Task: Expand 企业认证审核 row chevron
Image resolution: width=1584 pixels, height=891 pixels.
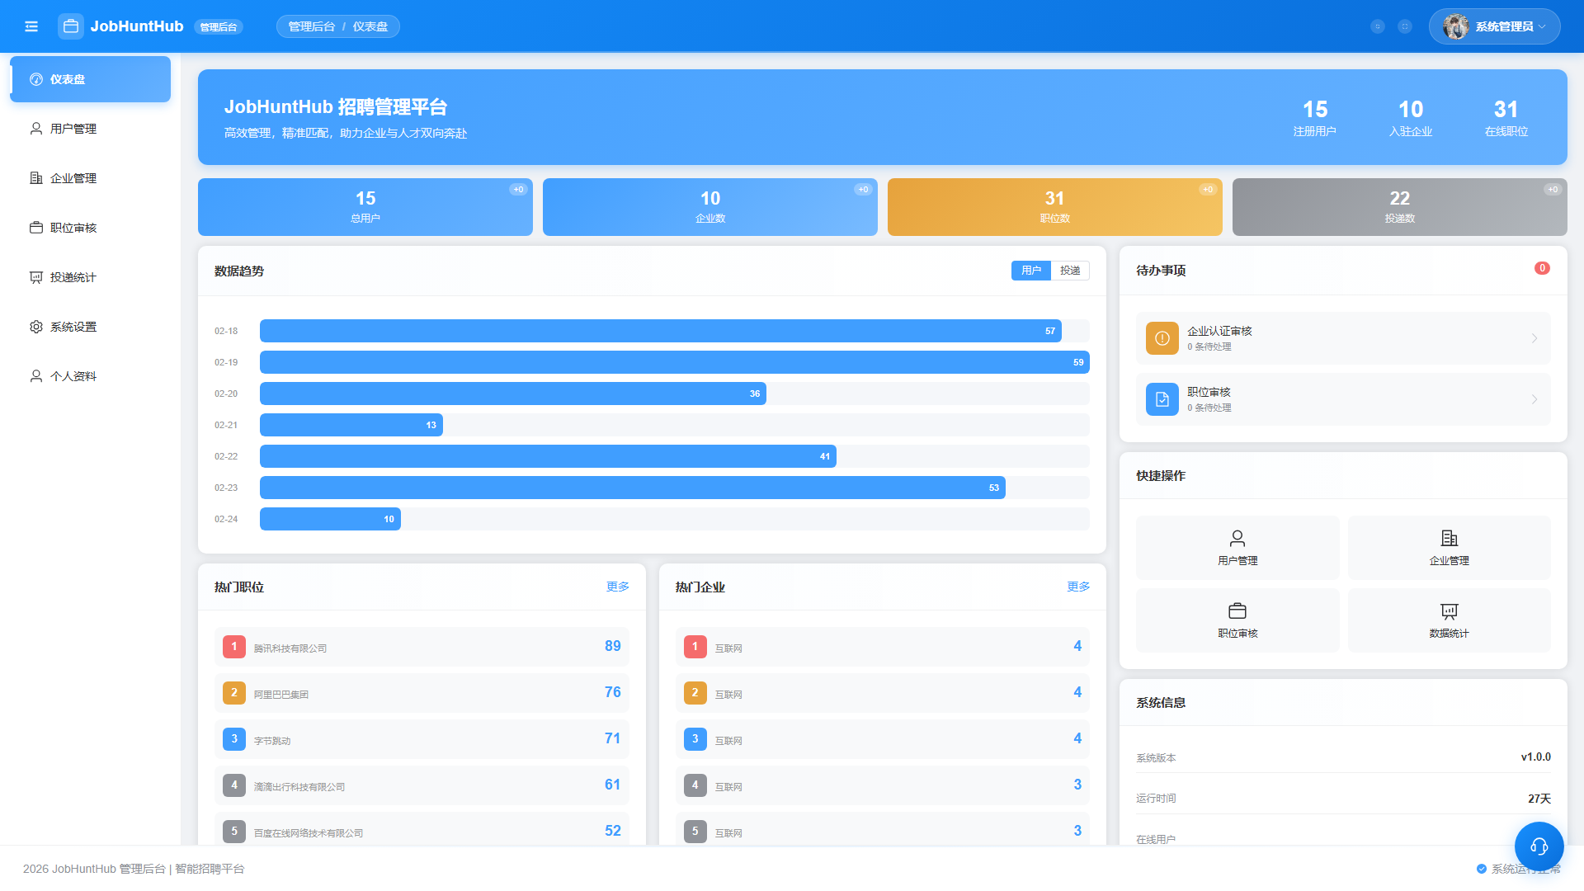Action: [x=1534, y=338]
